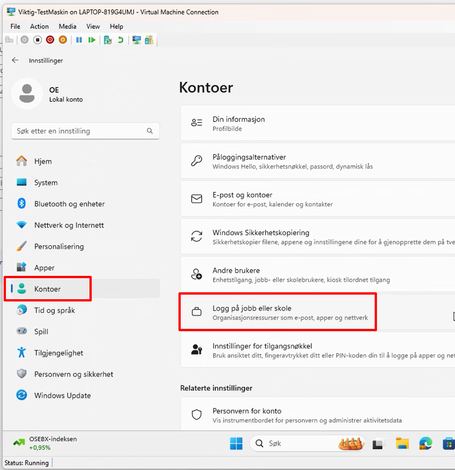Viewport: 455px width, 470px height.
Task: Open Personalisering settings
Action: 85,246
